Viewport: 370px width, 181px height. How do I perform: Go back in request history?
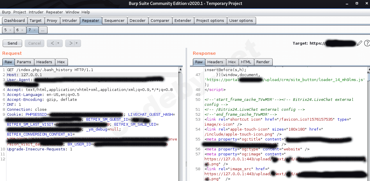pos(52,43)
